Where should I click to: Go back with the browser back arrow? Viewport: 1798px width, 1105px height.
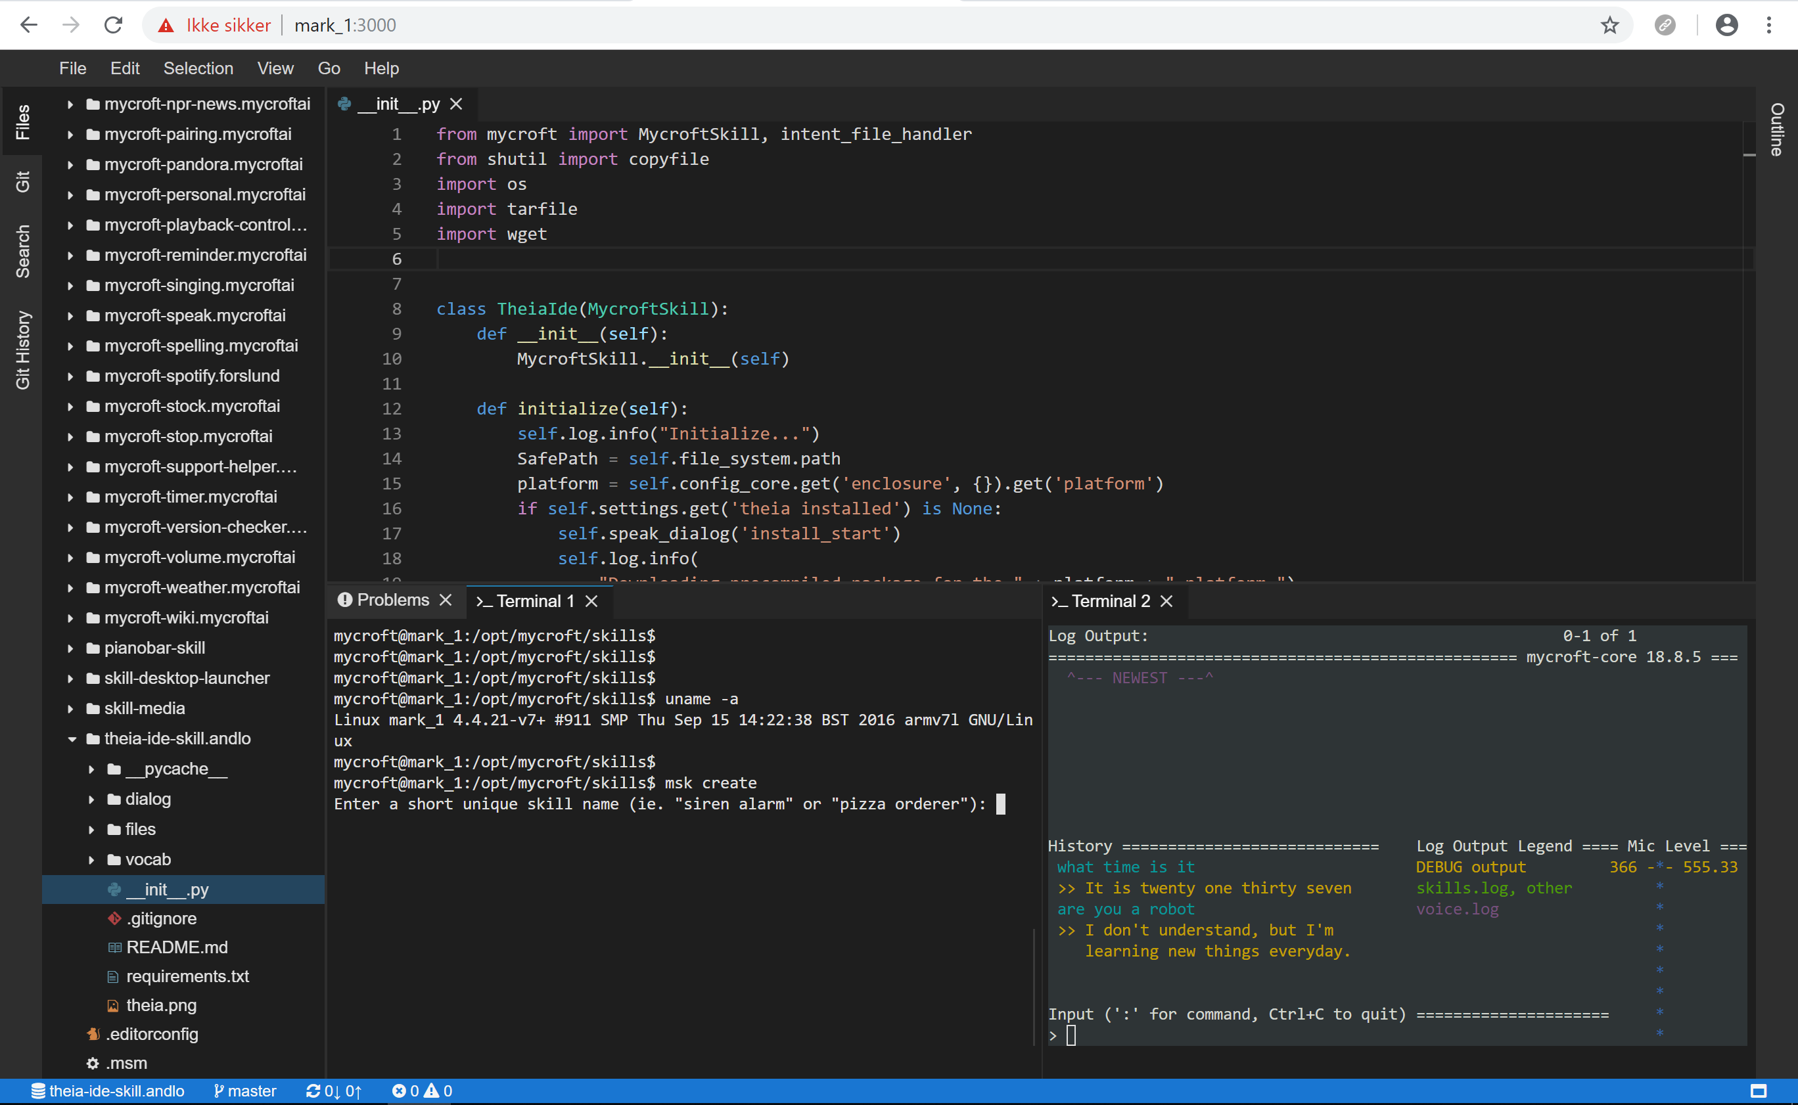29,25
